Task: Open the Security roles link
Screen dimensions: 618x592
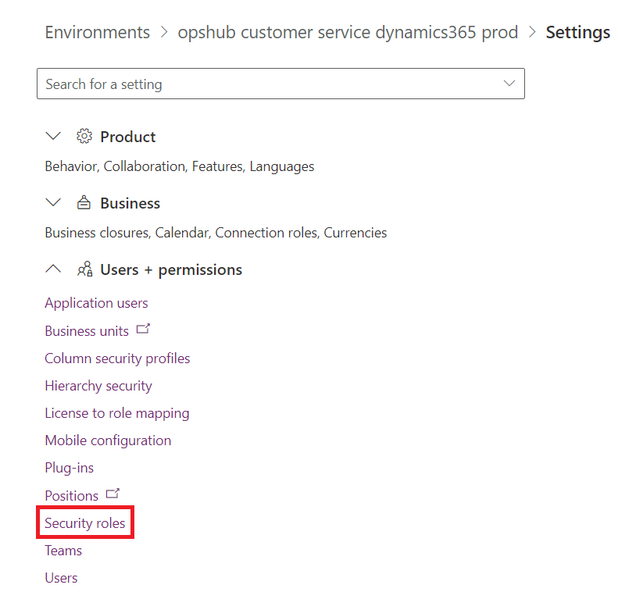Action: pos(85,523)
